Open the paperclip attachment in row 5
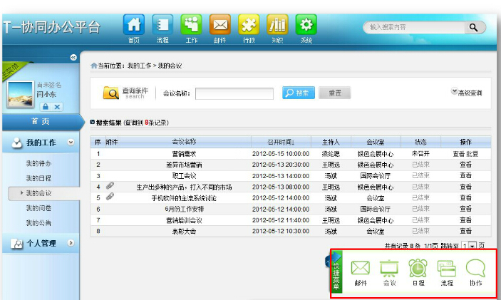This screenshot has width=501, height=300. pos(110,197)
